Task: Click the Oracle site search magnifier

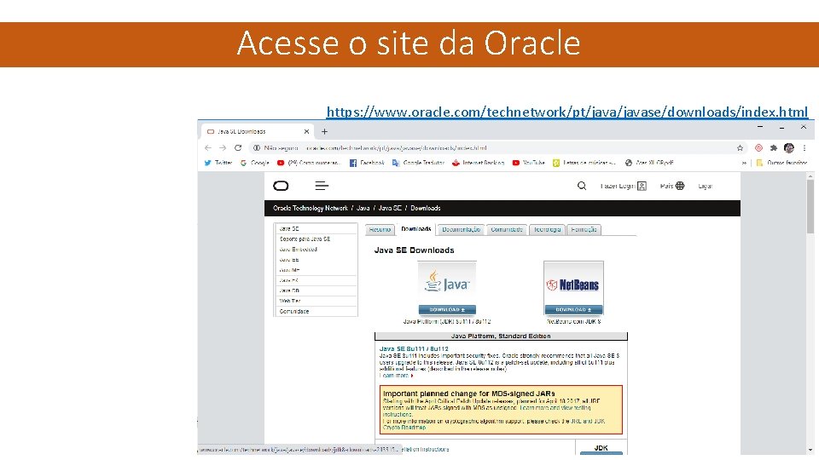Action: 582,186
